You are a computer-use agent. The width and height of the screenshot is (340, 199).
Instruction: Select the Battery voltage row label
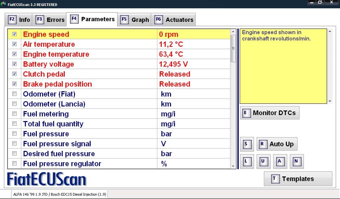pyautogui.click(x=49, y=64)
